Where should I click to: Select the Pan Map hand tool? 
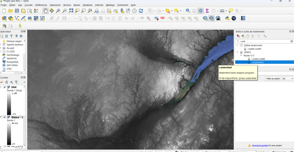46,11
